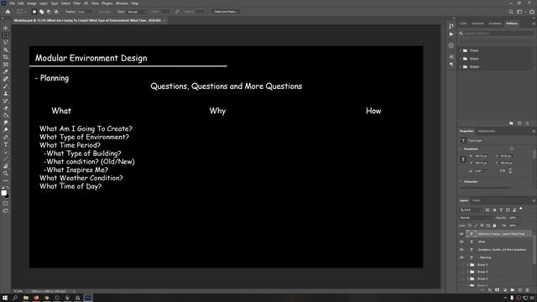Image resolution: width=537 pixels, height=302 pixels.
Task: Open the Style dropdown in options bar
Action: tap(137, 12)
